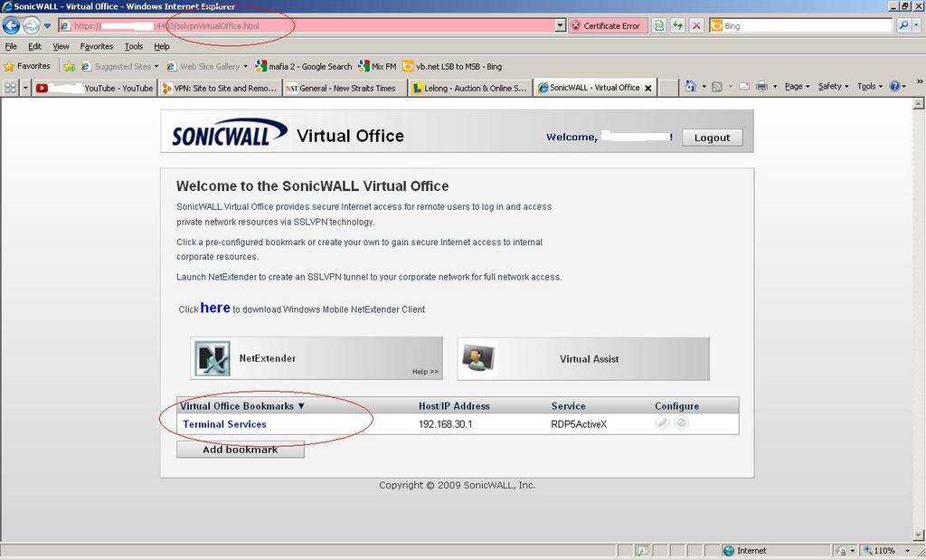Toggle the Compatibility View icon
The width and height of the screenshot is (926, 560).
pos(659,25)
